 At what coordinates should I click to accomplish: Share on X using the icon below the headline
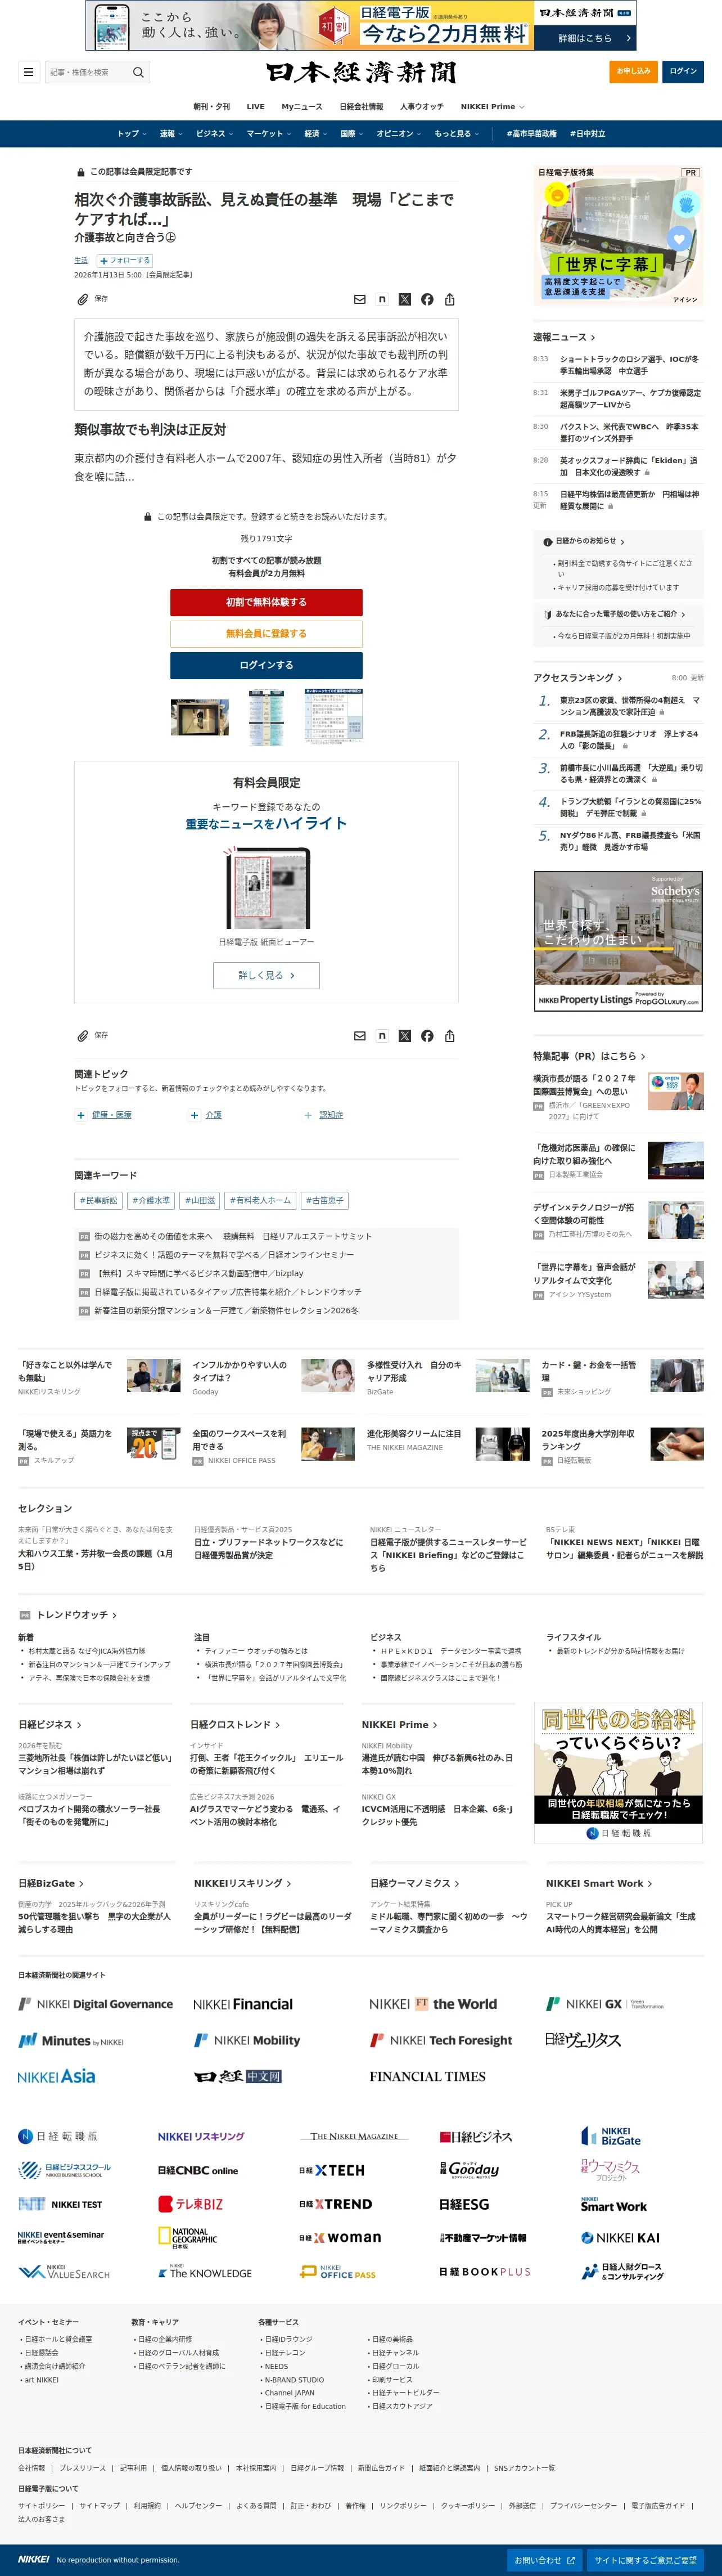pos(405,299)
